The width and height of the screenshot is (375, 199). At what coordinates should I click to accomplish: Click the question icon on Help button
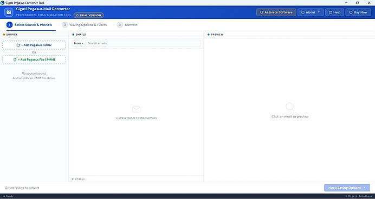point(331,12)
